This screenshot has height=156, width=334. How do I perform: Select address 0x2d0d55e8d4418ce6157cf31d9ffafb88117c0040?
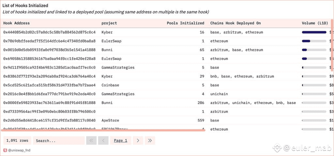[50, 121]
